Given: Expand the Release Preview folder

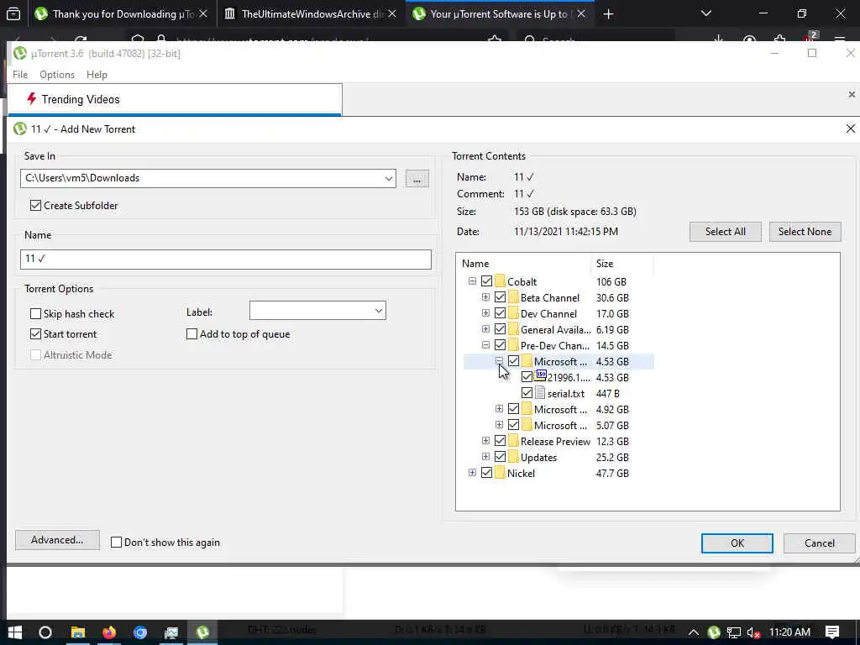Looking at the screenshot, I should [x=485, y=441].
